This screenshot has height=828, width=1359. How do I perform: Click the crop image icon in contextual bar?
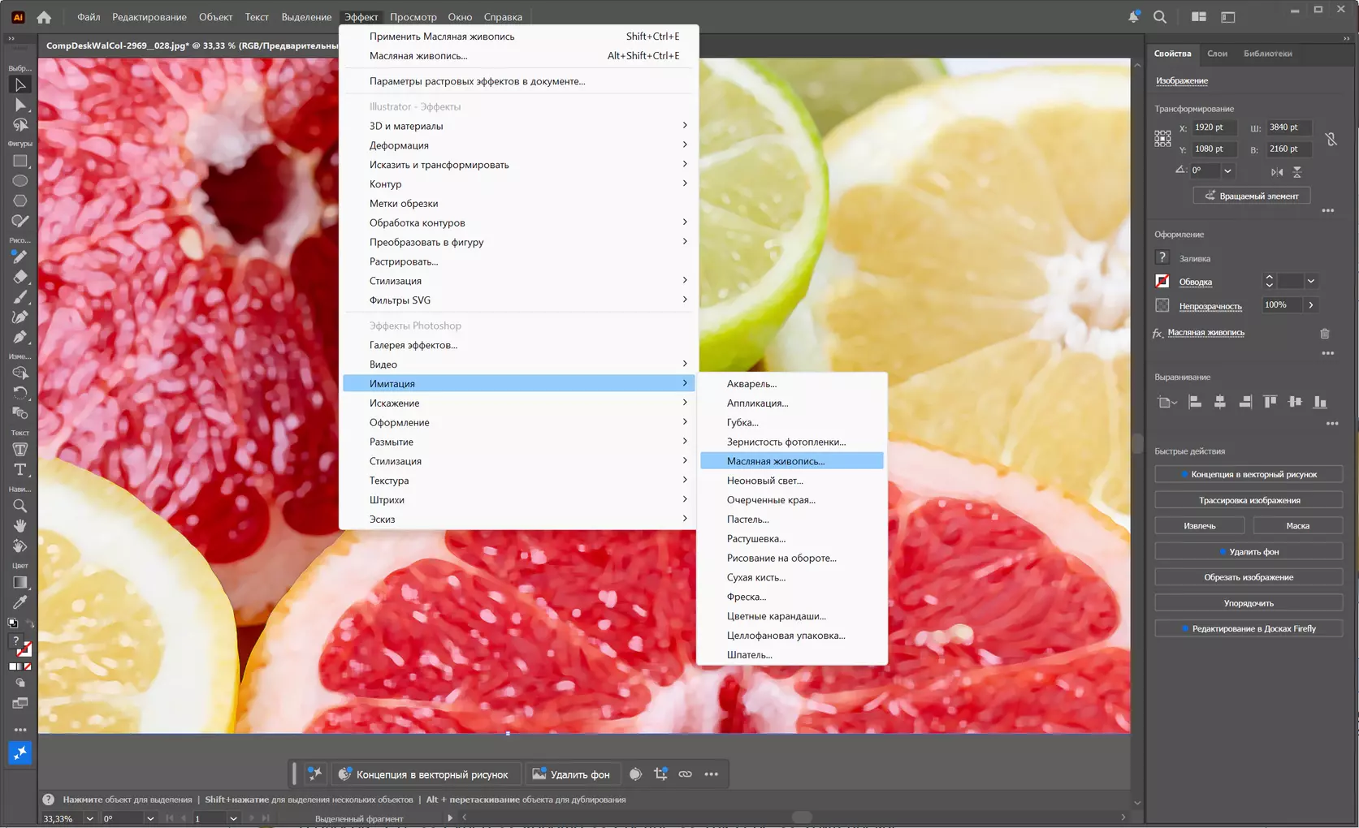(660, 774)
